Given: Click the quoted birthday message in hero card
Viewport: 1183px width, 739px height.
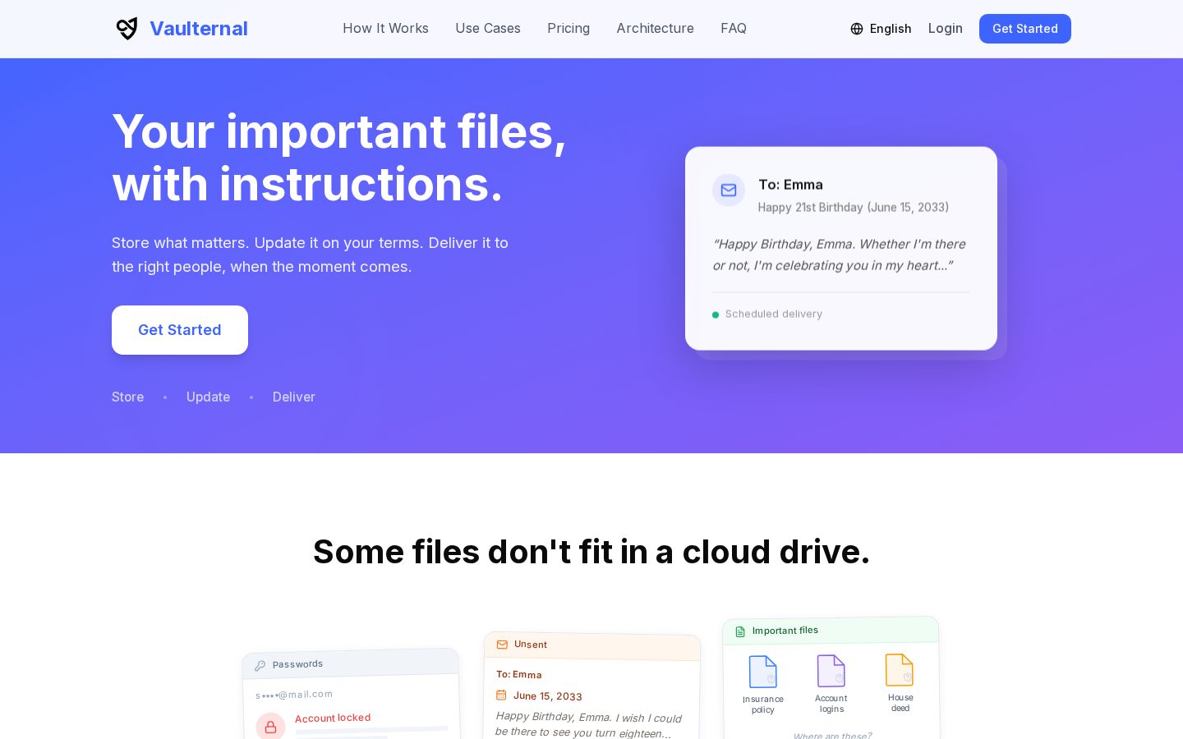Looking at the screenshot, I should click(839, 255).
